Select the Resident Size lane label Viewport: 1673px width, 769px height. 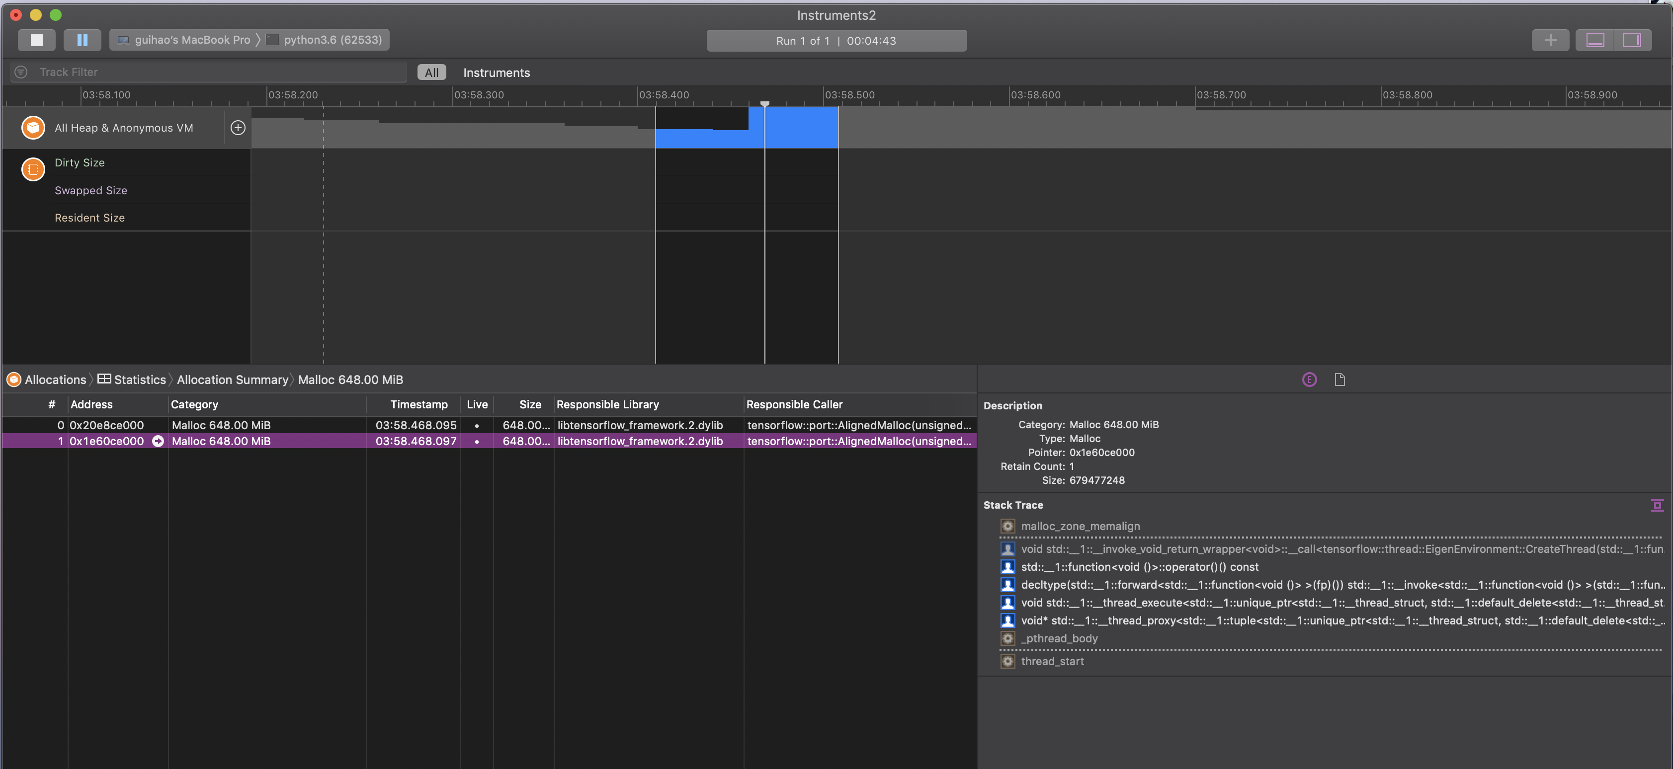(x=89, y=218)
